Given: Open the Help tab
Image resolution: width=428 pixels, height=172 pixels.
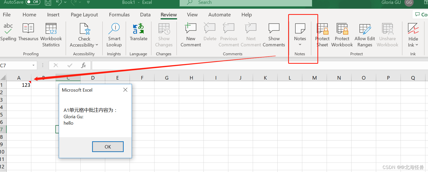Looking at the screenshot, I should 247,15.
